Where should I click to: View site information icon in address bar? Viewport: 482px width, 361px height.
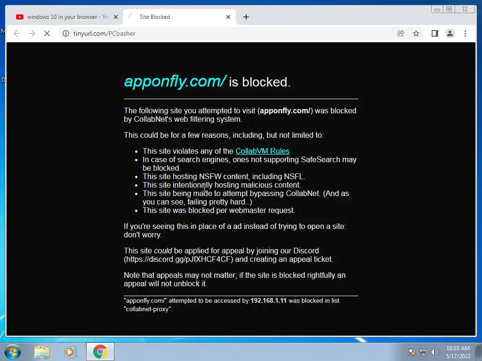pyautogui.click(x=66, y=33)
